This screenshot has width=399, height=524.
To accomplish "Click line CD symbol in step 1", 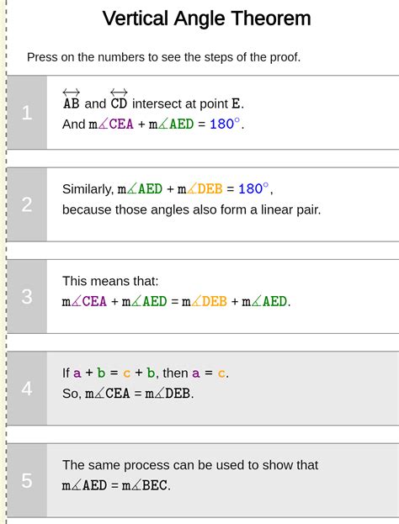I will pos(119,99).
